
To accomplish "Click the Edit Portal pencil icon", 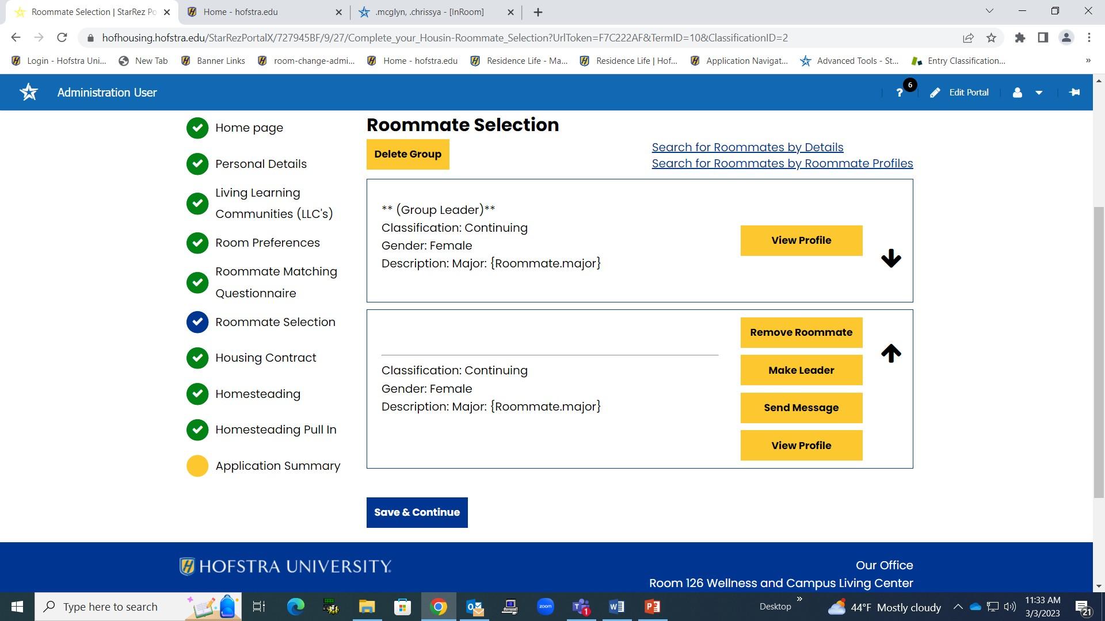I will click(935, 93).
